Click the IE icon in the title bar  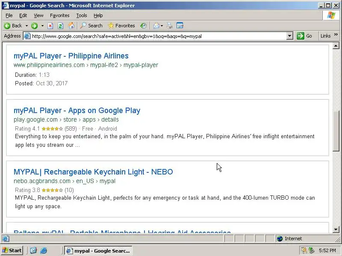[x=6, y=5]
